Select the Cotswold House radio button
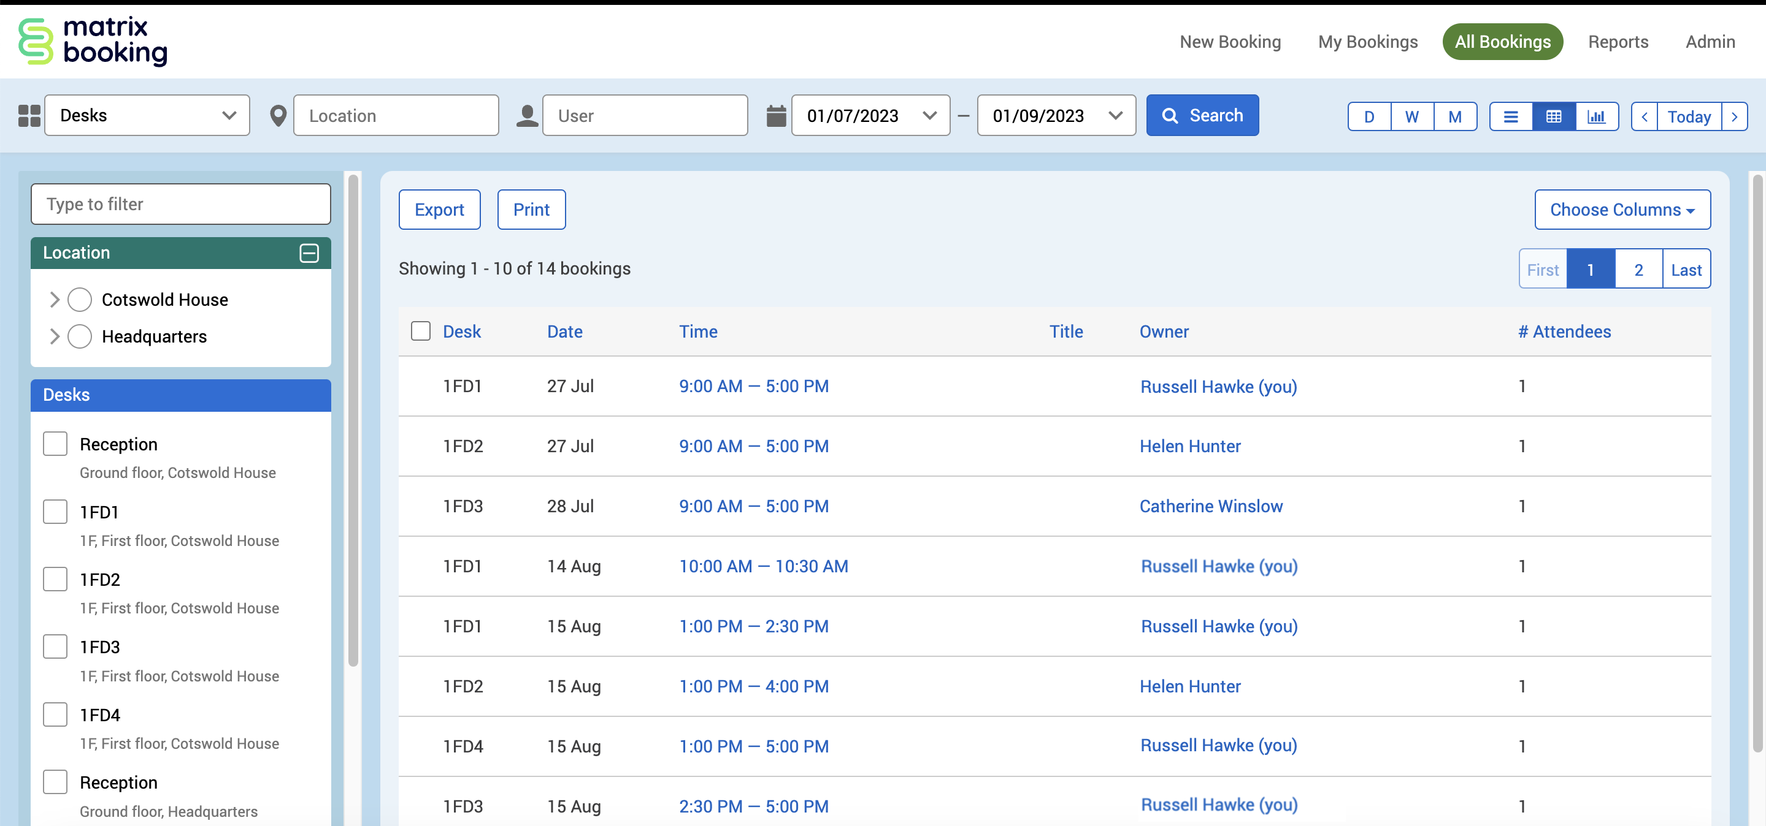This screenshot has width=1766, height=826. 80,299
